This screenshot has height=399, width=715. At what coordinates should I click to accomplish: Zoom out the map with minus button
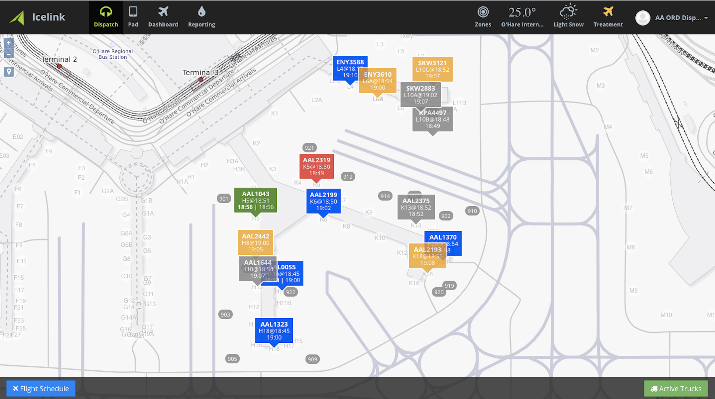[9, 54]
